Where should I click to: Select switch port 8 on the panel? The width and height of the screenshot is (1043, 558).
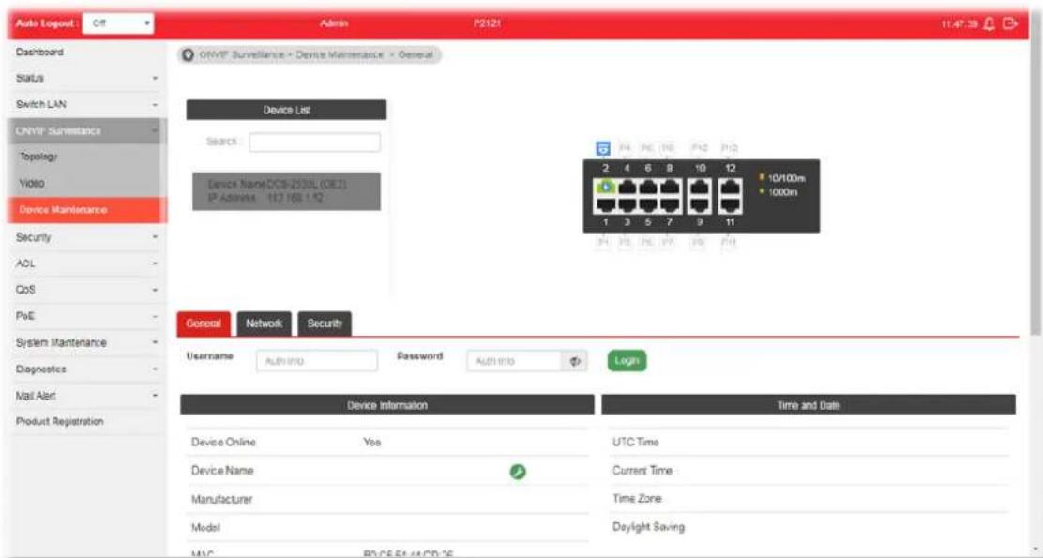coord(669,187)
